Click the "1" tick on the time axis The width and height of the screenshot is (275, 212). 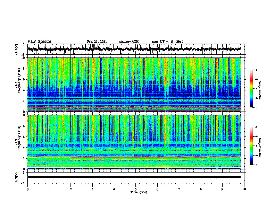tap(49, 189)
